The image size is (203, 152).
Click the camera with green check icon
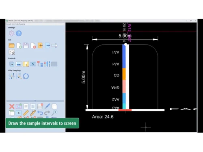coord(19,106)
